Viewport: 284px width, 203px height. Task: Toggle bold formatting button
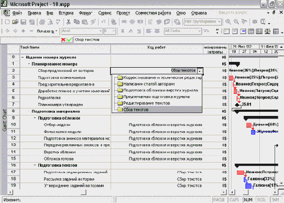coord(123,31)
